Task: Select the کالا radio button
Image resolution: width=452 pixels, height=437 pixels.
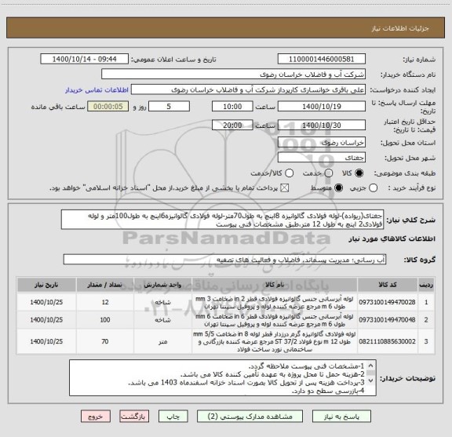Action: (x=359, y=173)
